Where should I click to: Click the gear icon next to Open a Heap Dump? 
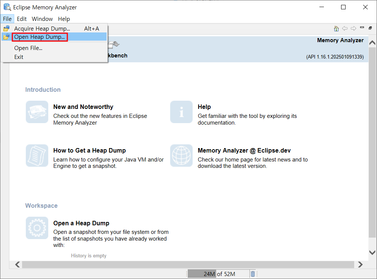point(37,228)
